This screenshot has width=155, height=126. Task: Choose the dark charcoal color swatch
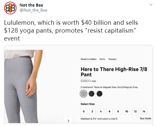(92, 94)
